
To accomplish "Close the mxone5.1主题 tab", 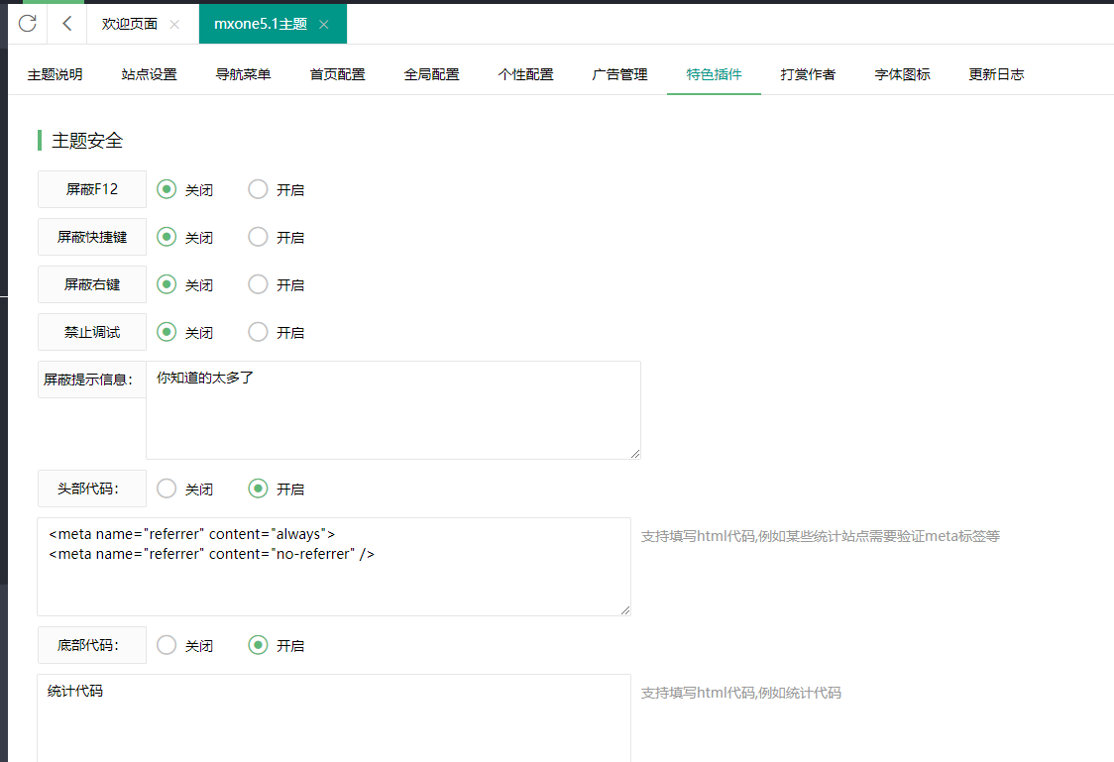I will point(324,24).
